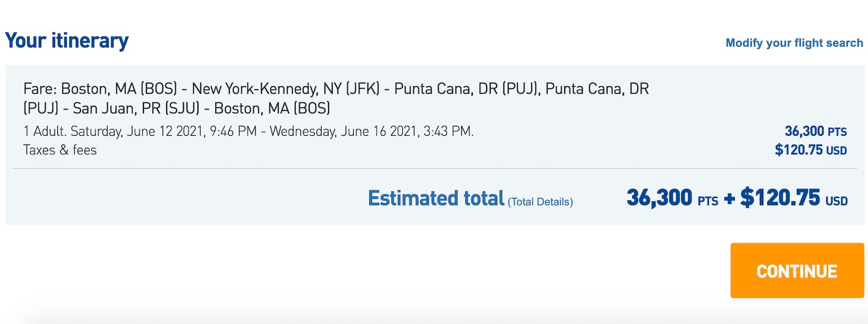
Task: Open the Modify your flight search link
Action: 794,43
